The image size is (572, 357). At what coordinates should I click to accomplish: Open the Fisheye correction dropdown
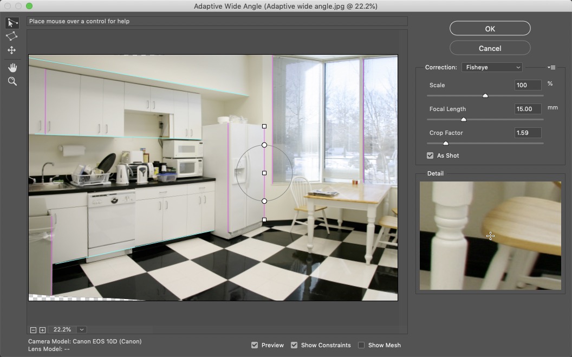pos(492,68)
